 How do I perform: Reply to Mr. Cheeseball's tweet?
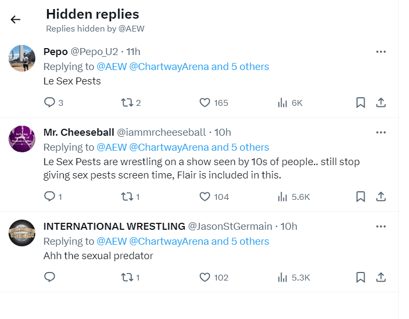(x=50, y=197)
